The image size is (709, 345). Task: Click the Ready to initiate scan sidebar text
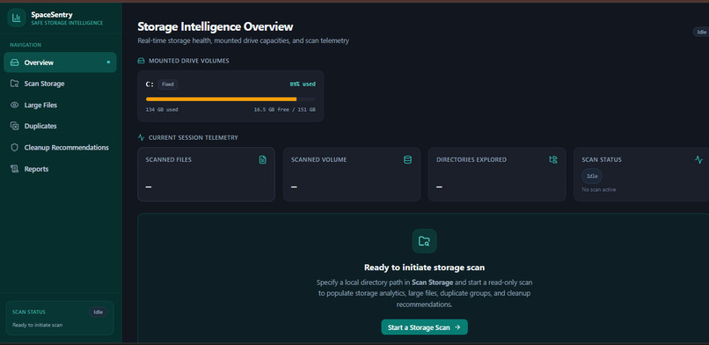click(38, 325)
